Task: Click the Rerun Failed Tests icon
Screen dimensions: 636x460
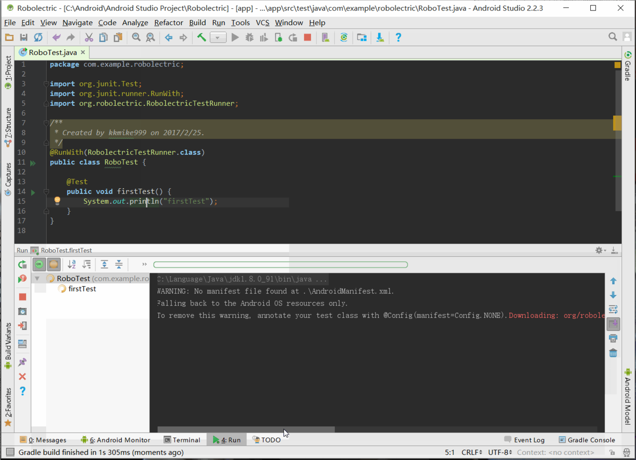Action: [x=22, y=279]
